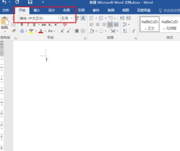Open the 百度网盘 tab
Viewport: 180px width, 151px height.
[x=144, y=10]
